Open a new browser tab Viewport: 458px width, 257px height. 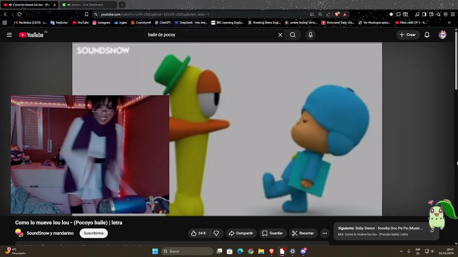[x=122, y=5]
